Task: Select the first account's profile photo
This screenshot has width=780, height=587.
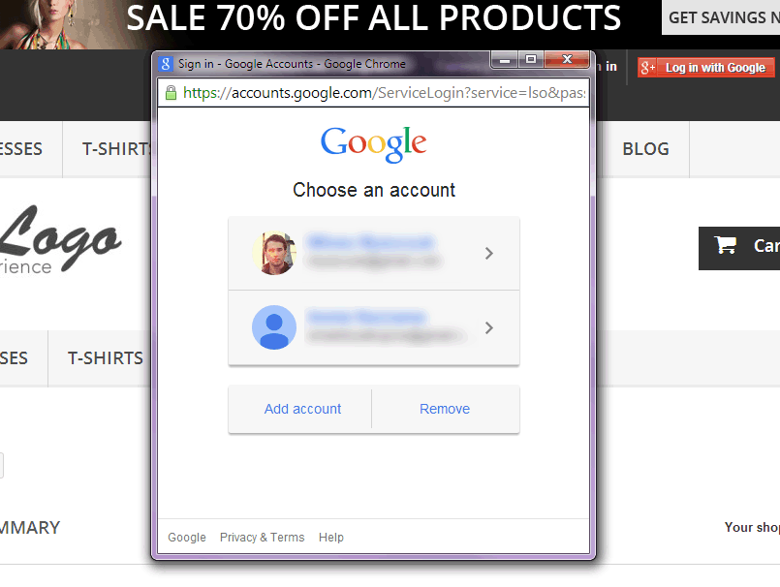Action: (274, 253)
